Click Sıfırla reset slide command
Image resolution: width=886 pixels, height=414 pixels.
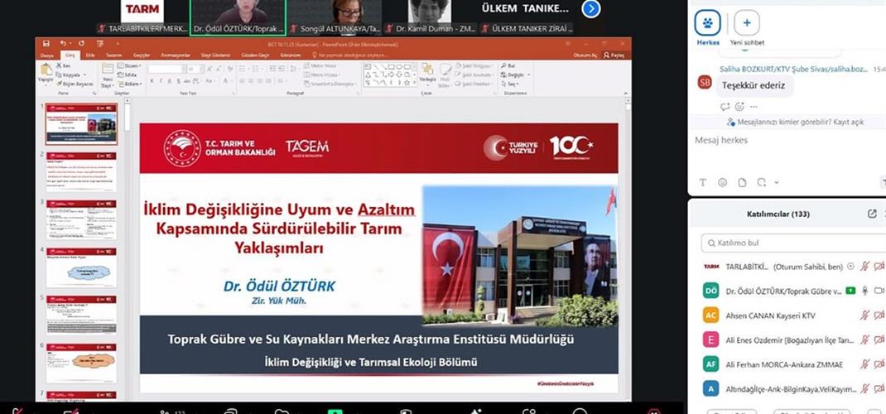[128, 75]
